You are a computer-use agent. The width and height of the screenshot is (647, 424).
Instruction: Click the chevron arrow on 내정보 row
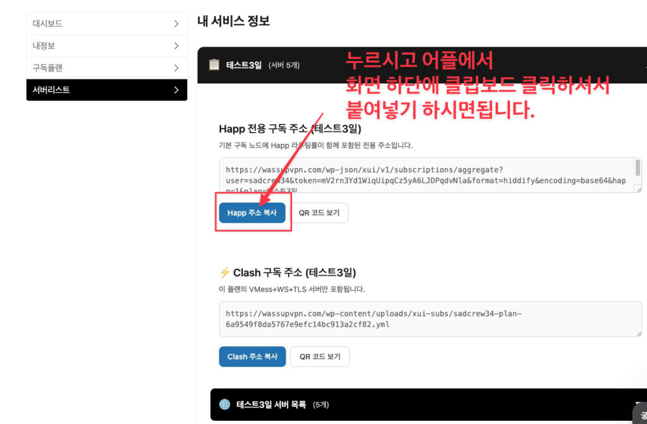pos(176,45)
